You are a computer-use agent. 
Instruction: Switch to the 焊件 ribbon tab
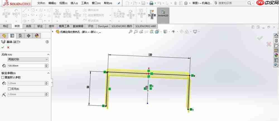52,26
